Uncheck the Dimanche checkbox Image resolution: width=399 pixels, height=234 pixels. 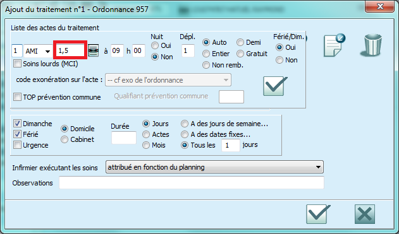coord(17,124)
